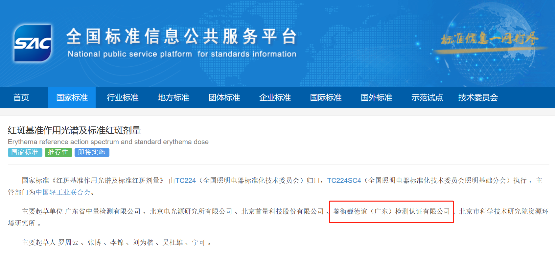Click drafting unit 北京电光源研究所有限公司
The height and width of the screenshot is (261, 555).
point(191,211)
